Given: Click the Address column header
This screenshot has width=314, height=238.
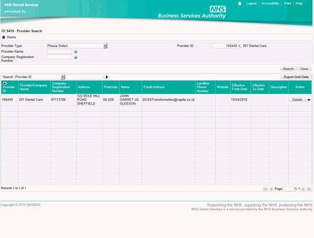Looking at the screenshot, I should 90,87.
